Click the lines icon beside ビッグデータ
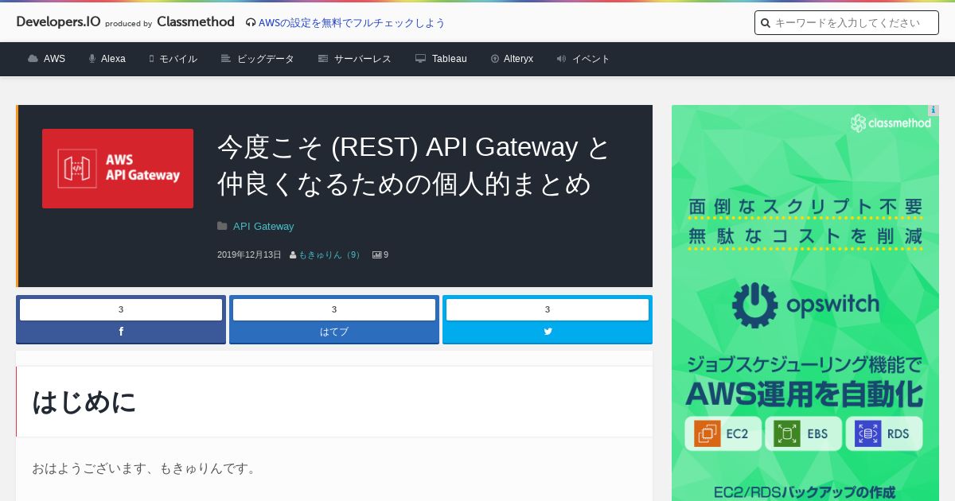The height and width of the screenshot is (501, 955). click(226, 59)
